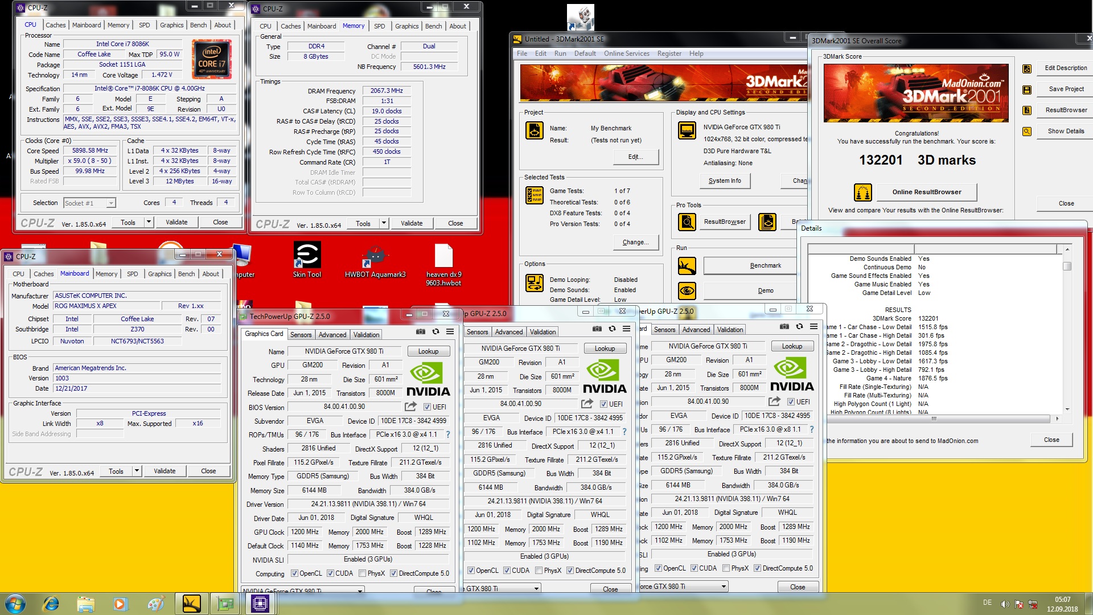
Task: Click Display and CPU Settings monitor icon
Action: point(687,130)
